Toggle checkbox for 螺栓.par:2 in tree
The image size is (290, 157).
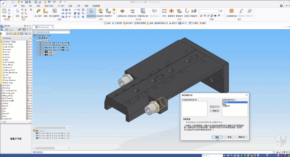[37, 55]
